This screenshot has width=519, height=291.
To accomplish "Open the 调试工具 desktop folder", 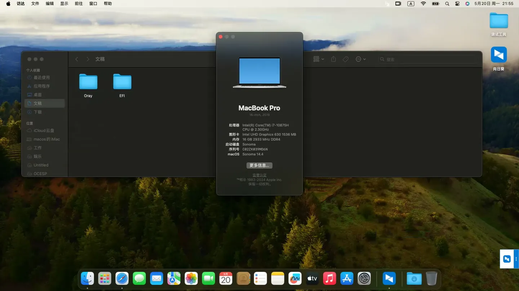I will [498, 21].
